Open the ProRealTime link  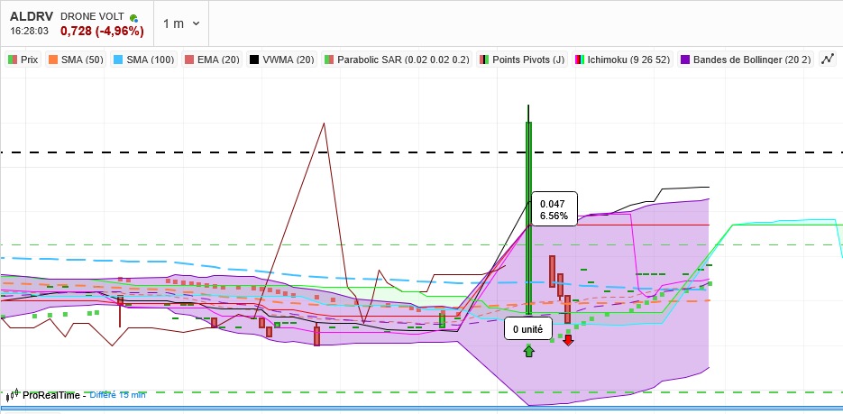coord(50,395)
